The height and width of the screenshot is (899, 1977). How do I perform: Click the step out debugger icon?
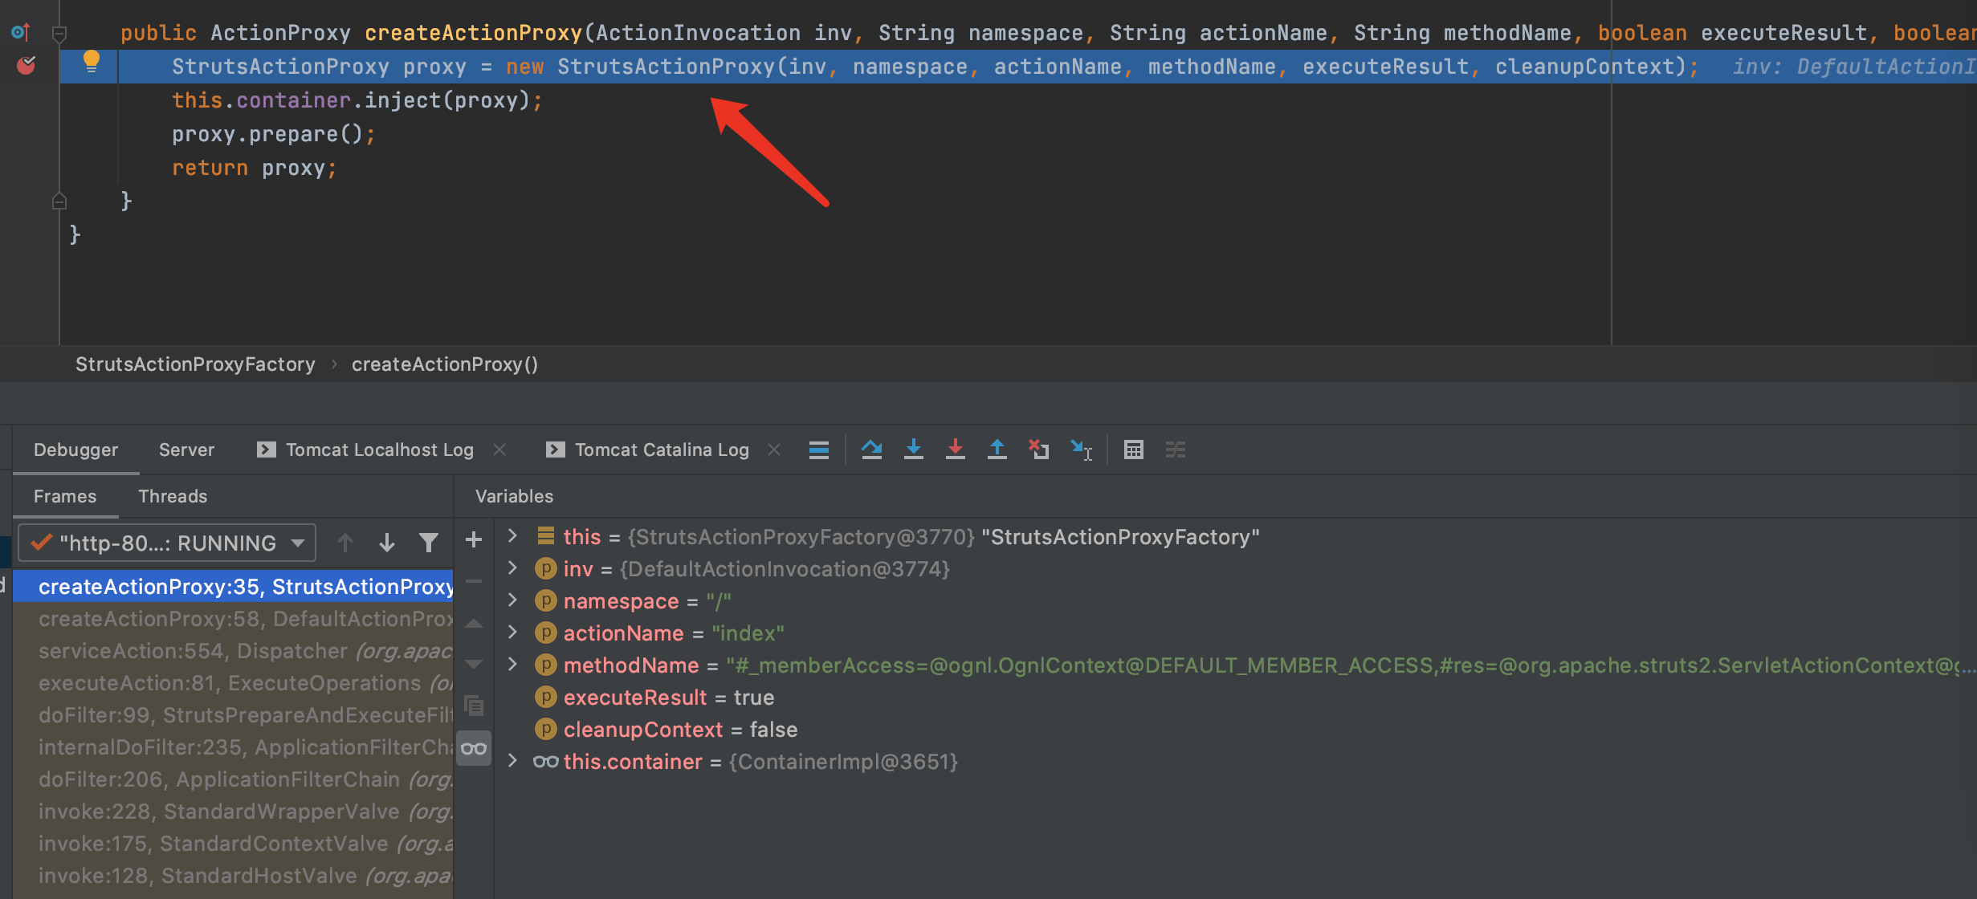click(x=996, y=449)
